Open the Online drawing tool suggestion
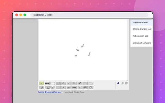This screenshot has height=103, width=165. (x=142, y=29)
